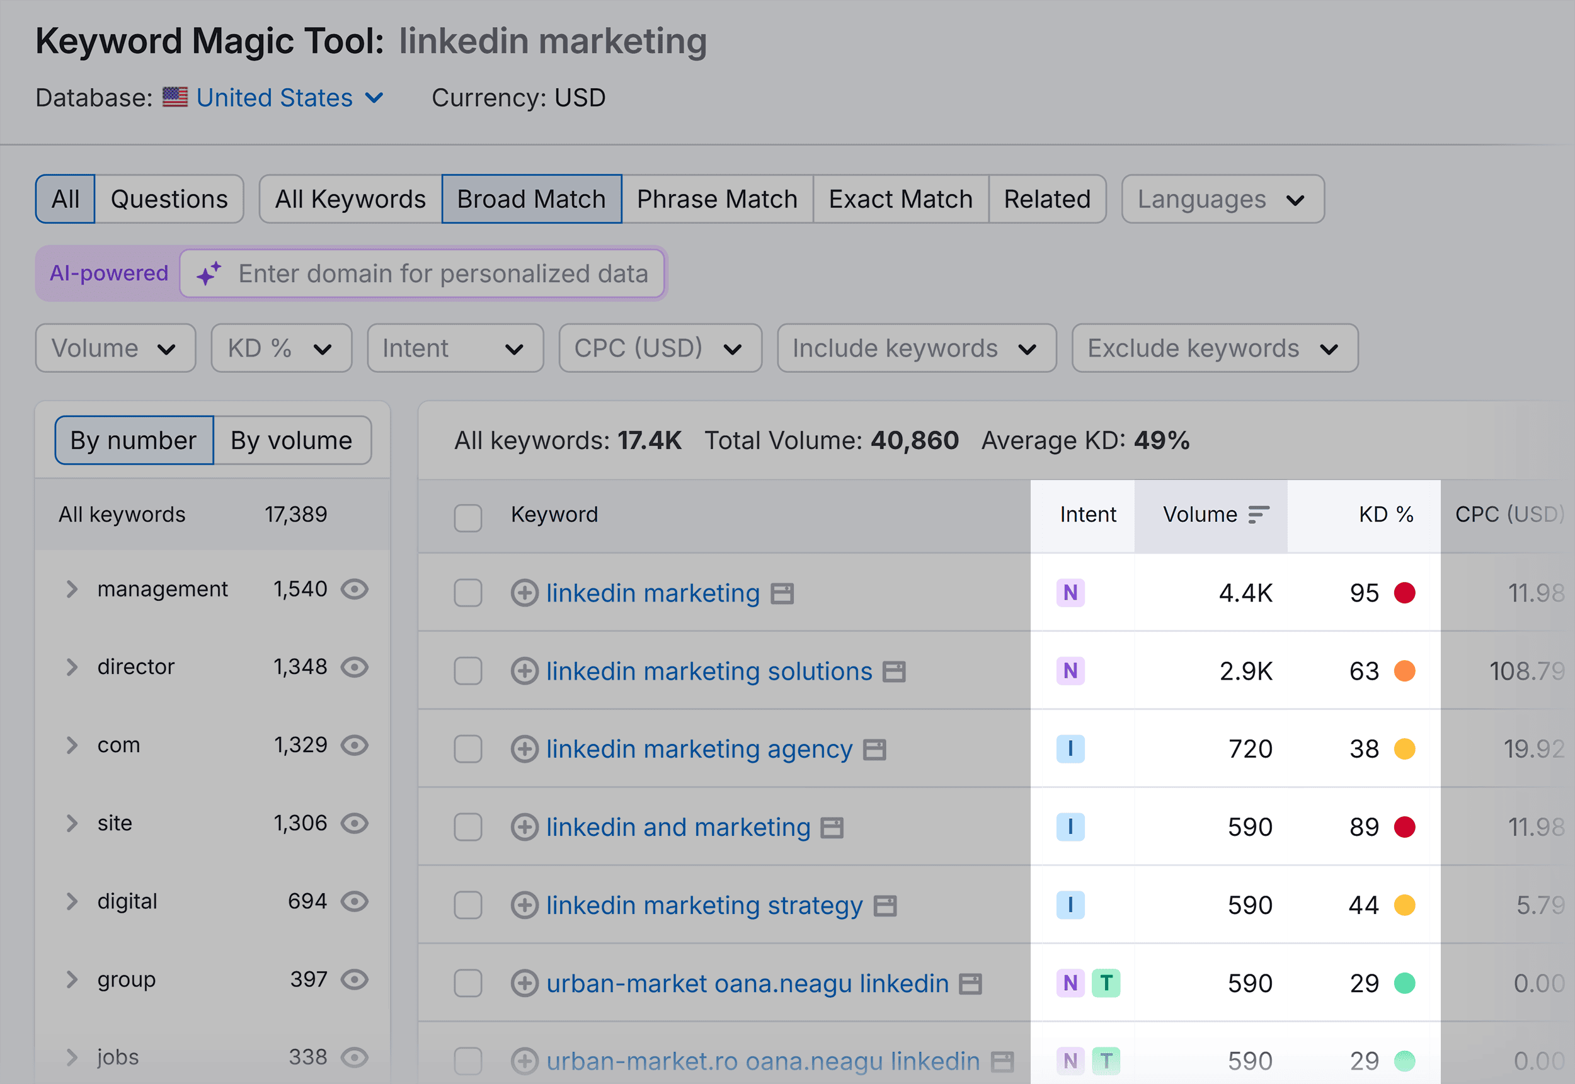The height and width of the screenshot is (1084, 1575).
Task: Open the SERP icon next to "linkedin marketing strategy"
Action: pos(886,905)
